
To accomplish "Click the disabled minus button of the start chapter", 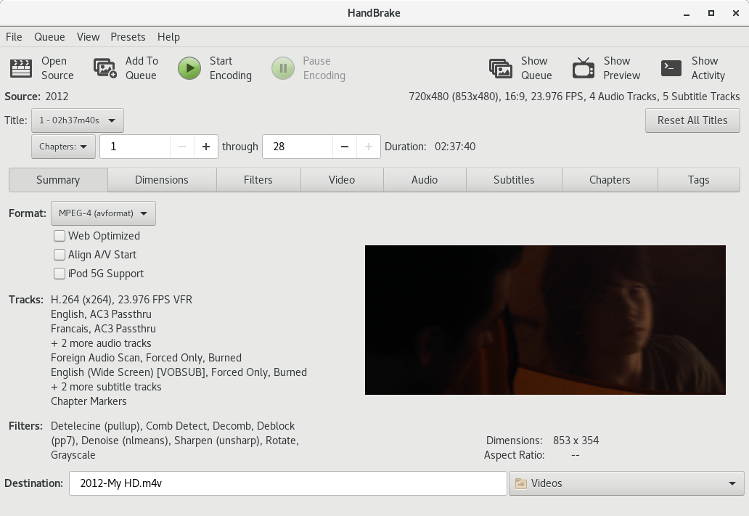I will pos(182,147).
